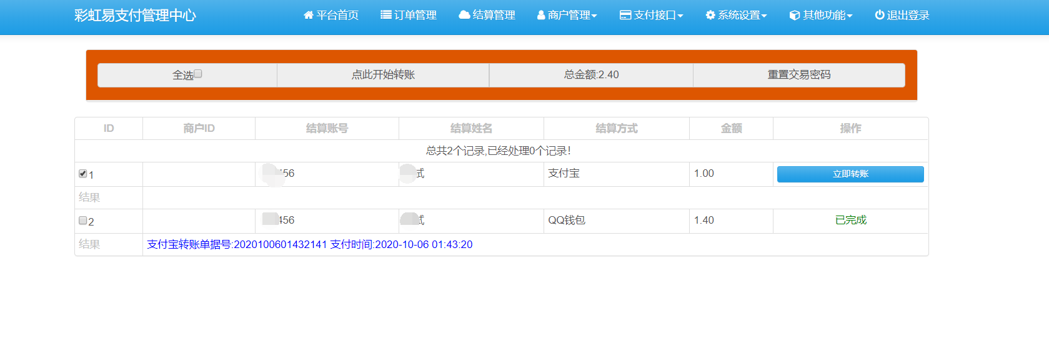Click the 总共2个记录 summary text
Viewport: 1049px width, 343px height.
(499, 151)
